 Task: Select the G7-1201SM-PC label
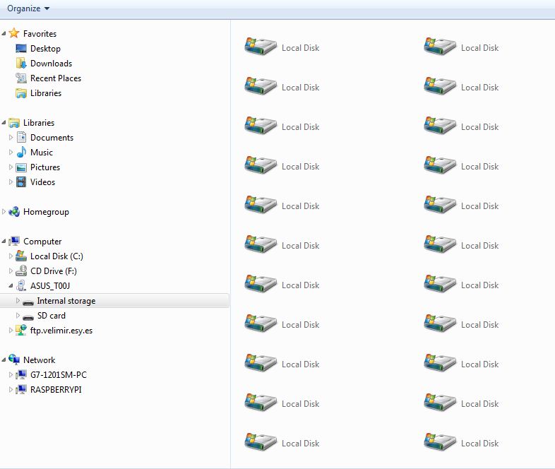[x=59, y=374]
